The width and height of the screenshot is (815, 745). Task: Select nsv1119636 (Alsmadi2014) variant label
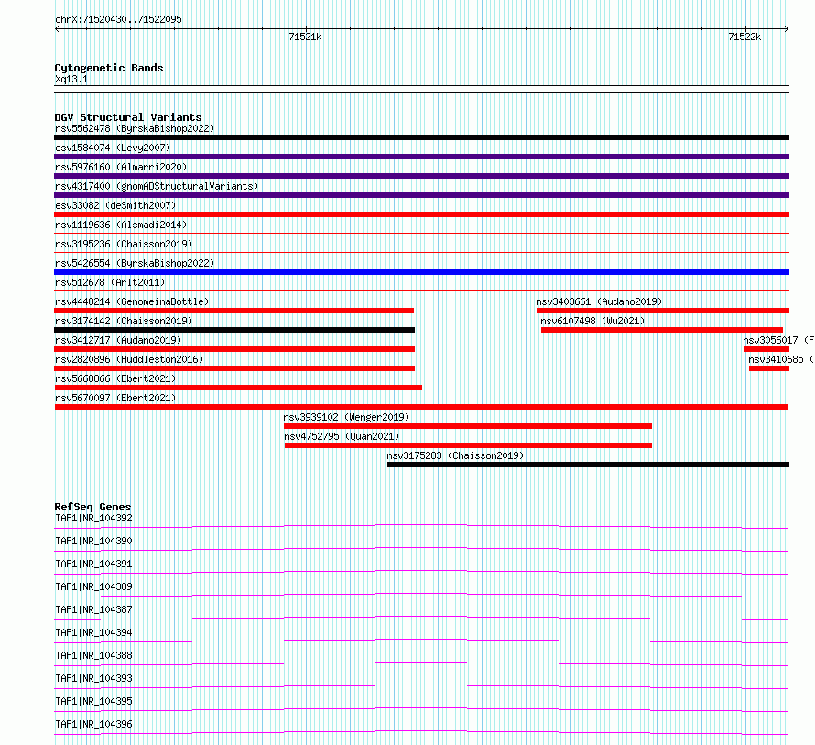tap(121, 225)
